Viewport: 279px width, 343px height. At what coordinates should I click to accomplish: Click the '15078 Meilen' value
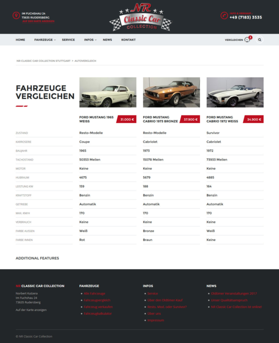[153, 160]
